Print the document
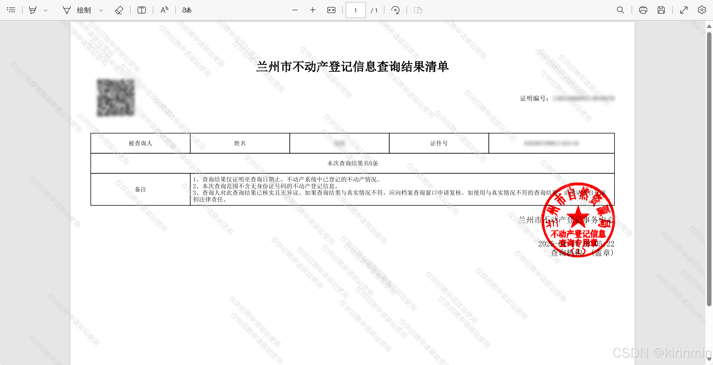 [643, 10]
